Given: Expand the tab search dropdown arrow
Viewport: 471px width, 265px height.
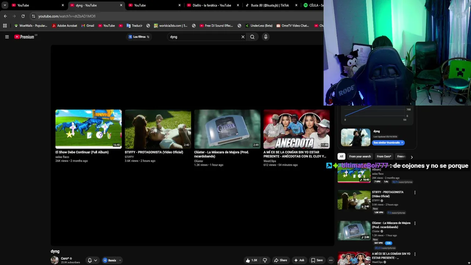Looking at the screenshot, I should [5, 5].
